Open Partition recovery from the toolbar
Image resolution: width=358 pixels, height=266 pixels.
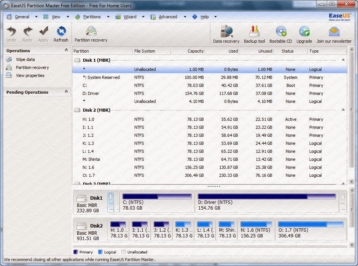91,31
